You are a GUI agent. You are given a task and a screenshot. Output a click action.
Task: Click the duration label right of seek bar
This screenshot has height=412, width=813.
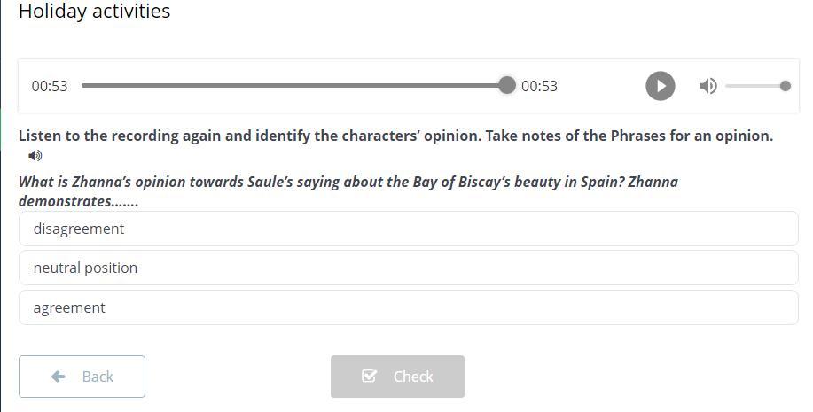click(539, 86)
